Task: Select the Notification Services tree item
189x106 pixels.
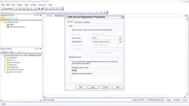Action: [17, 69]
